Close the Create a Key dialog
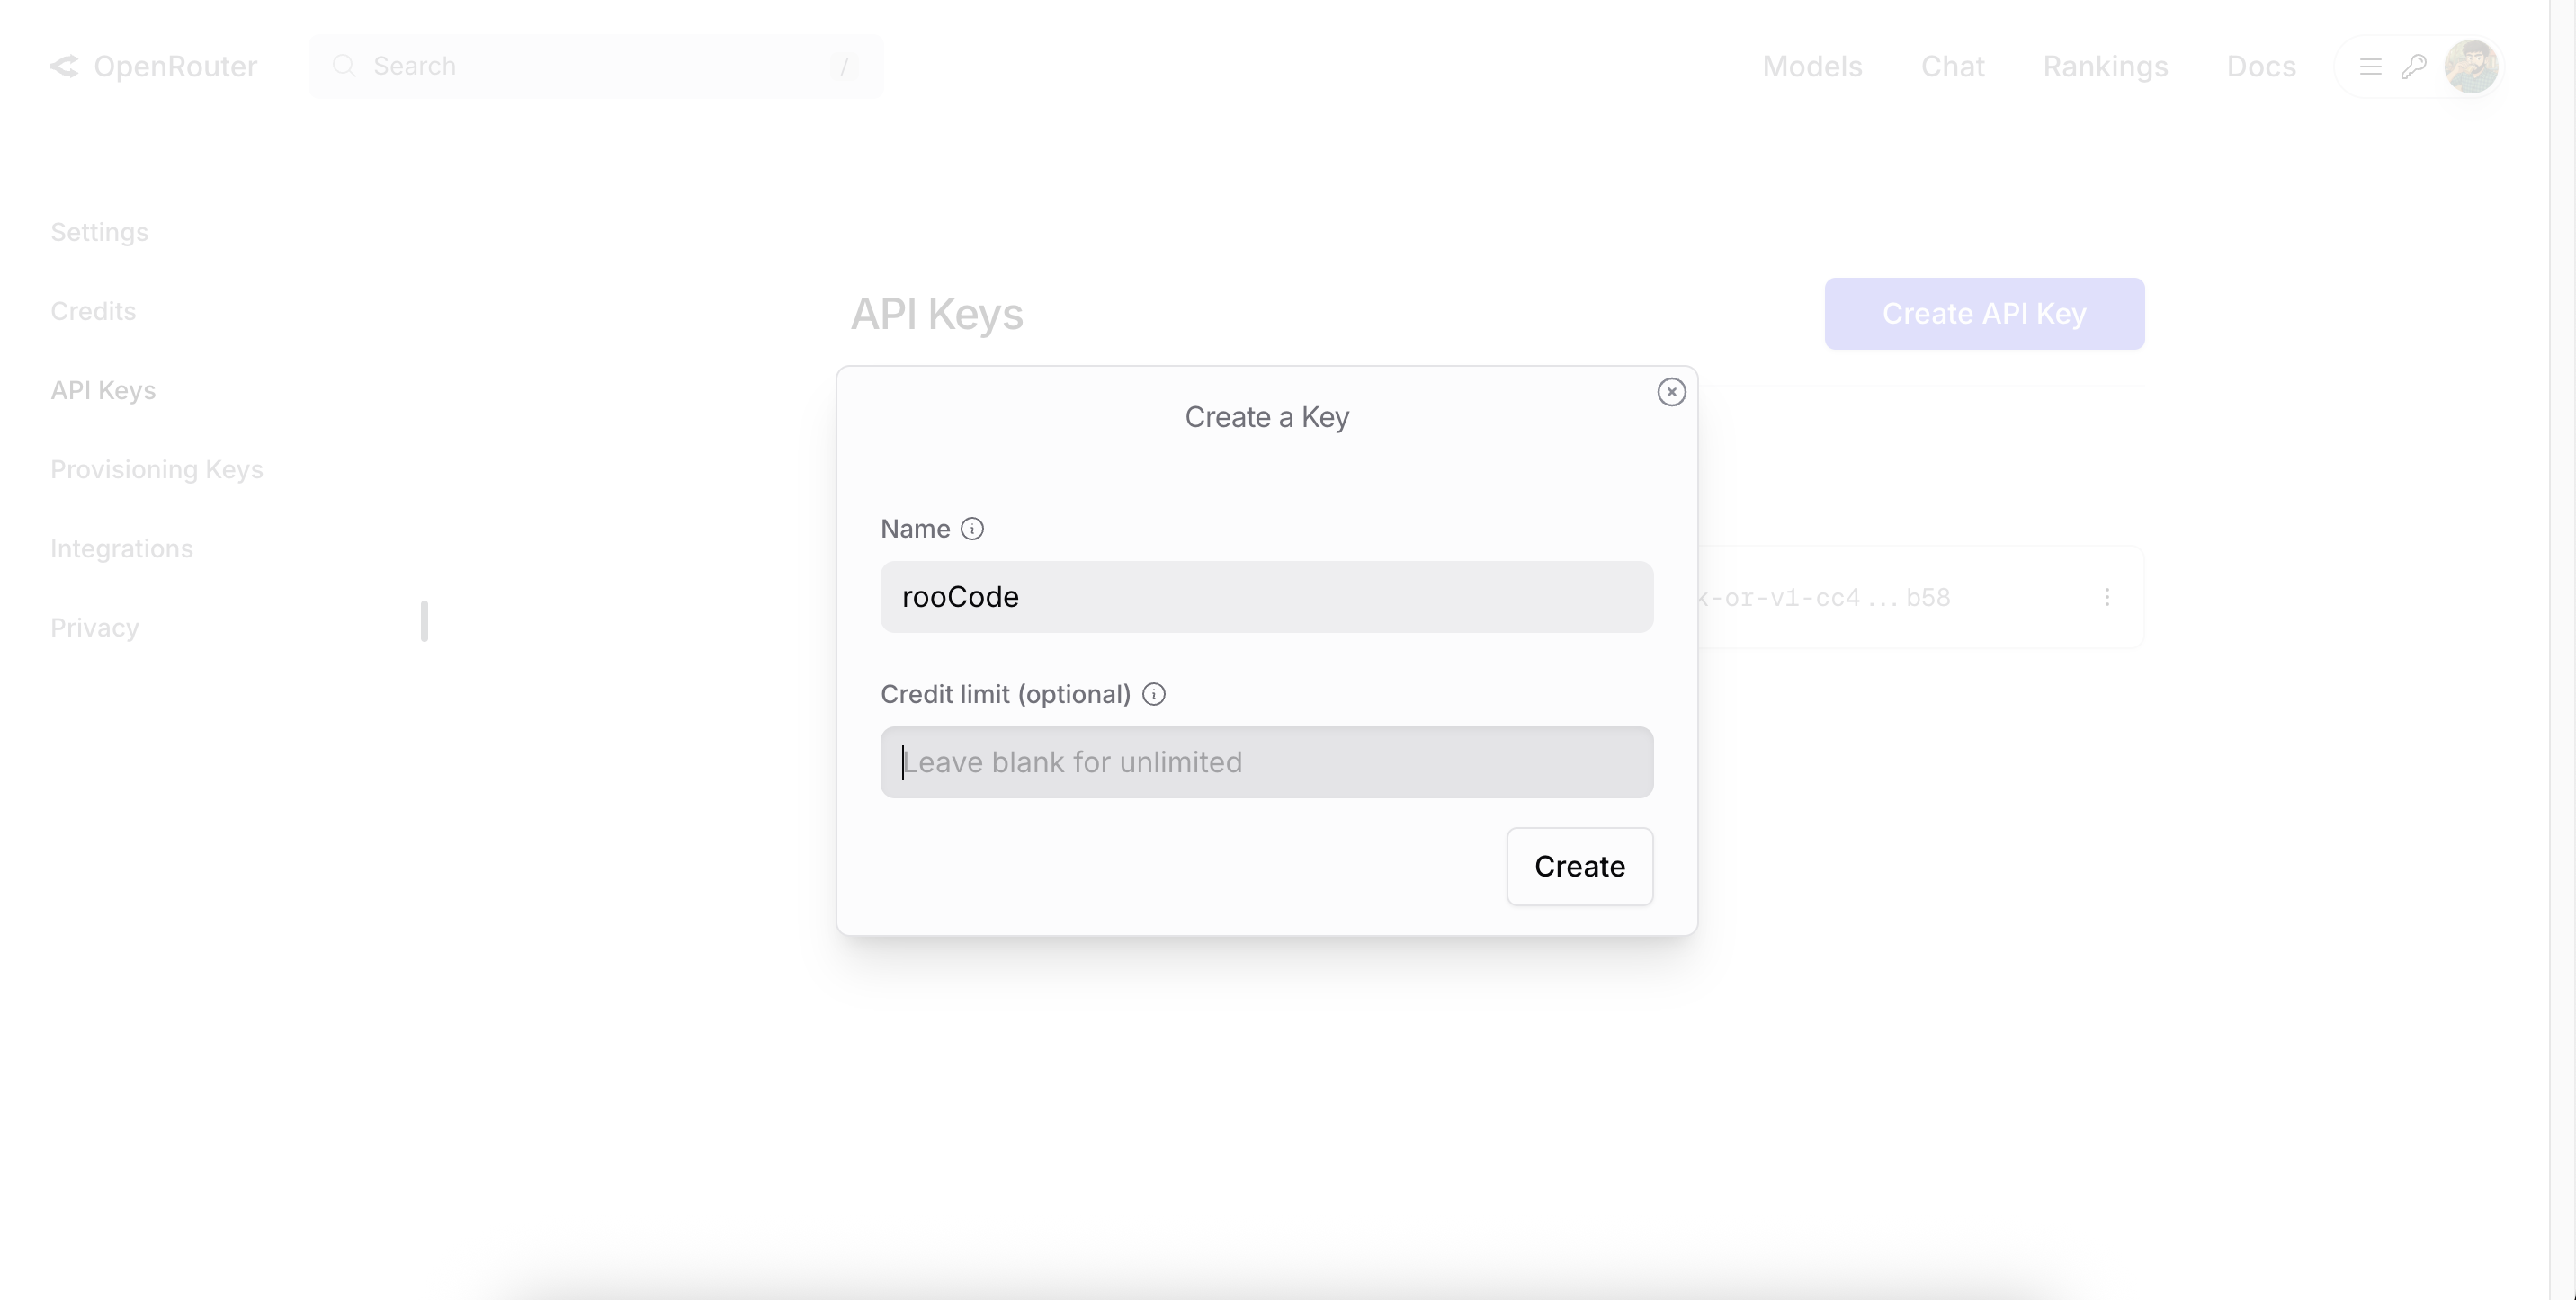This screenshot has height=1300, width=2576. 1671,392
